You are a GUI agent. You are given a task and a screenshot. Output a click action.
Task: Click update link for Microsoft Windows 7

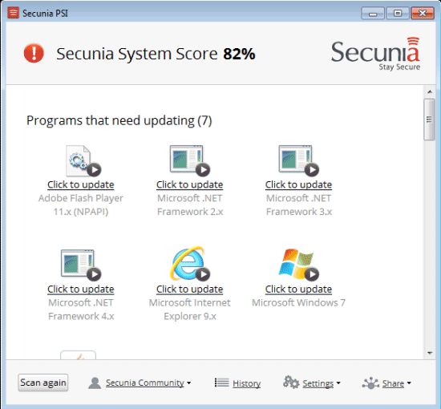[x=299, y=290]
